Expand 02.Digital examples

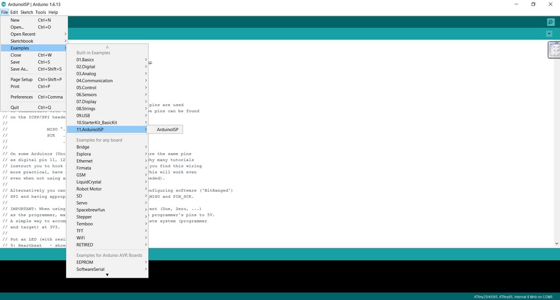coord(107,67)
